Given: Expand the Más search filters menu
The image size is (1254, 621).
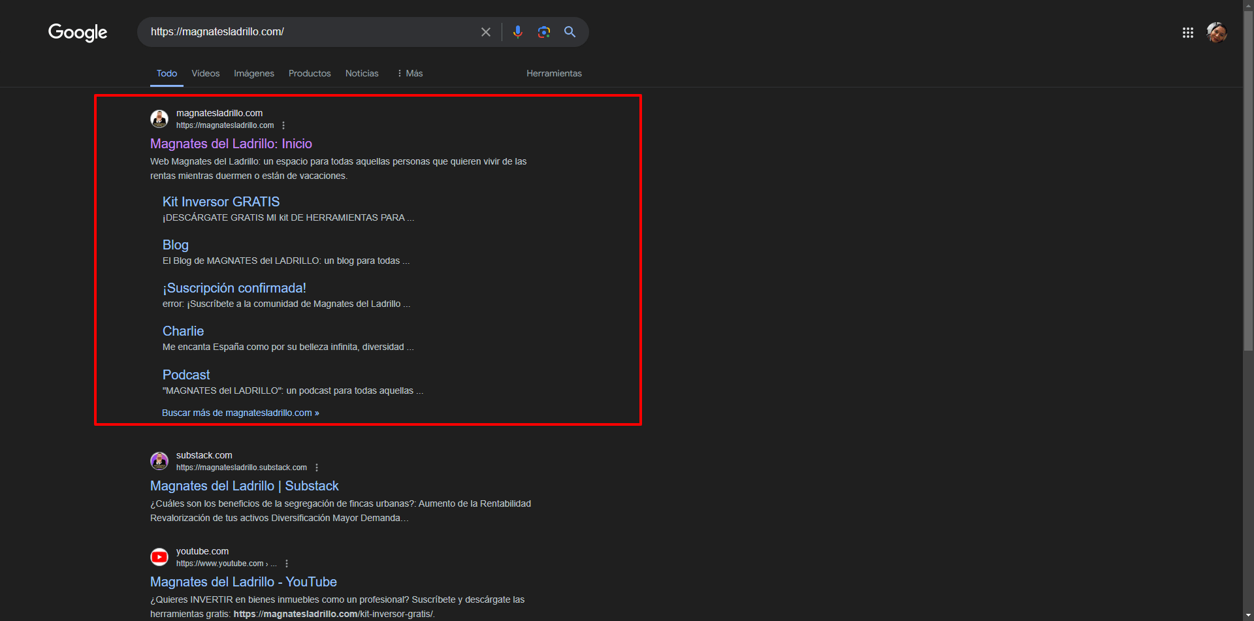Looking at the screenshot, I should [410, 73].
